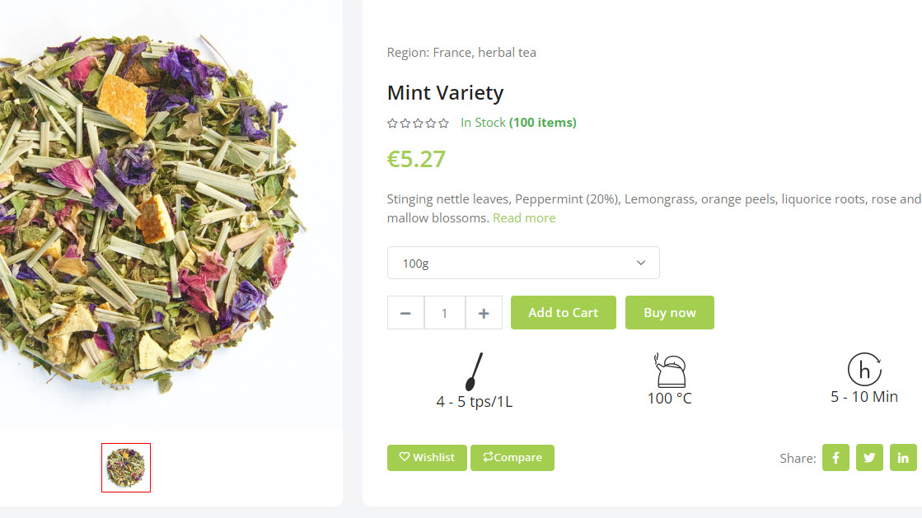Click Buy now button
922x518 pixels.
click(669, 313)
